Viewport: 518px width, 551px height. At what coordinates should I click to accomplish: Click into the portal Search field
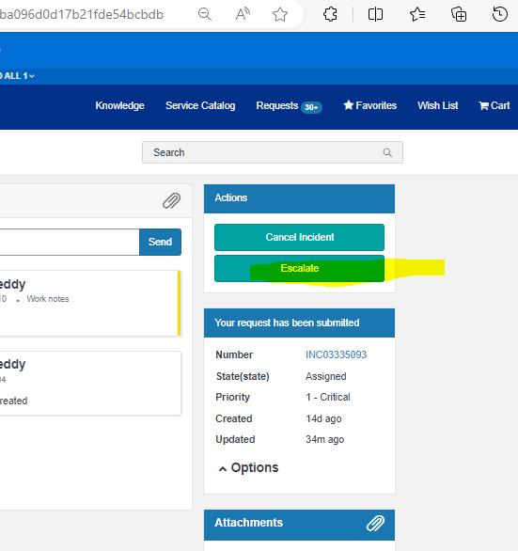pos(273,152)
